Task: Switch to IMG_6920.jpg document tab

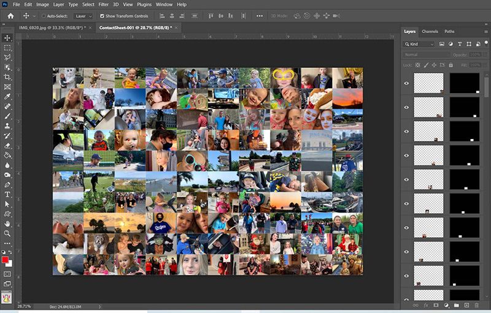Action: pos(52,28)
